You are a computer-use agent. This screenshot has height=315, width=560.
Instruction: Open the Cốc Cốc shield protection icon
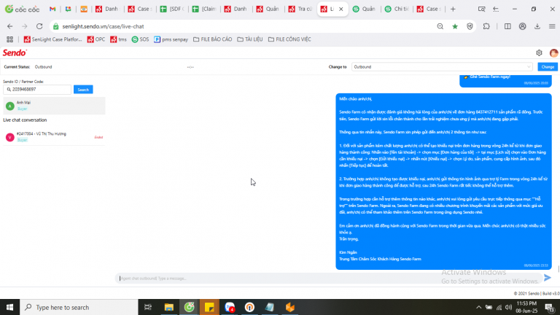[470, 26]
